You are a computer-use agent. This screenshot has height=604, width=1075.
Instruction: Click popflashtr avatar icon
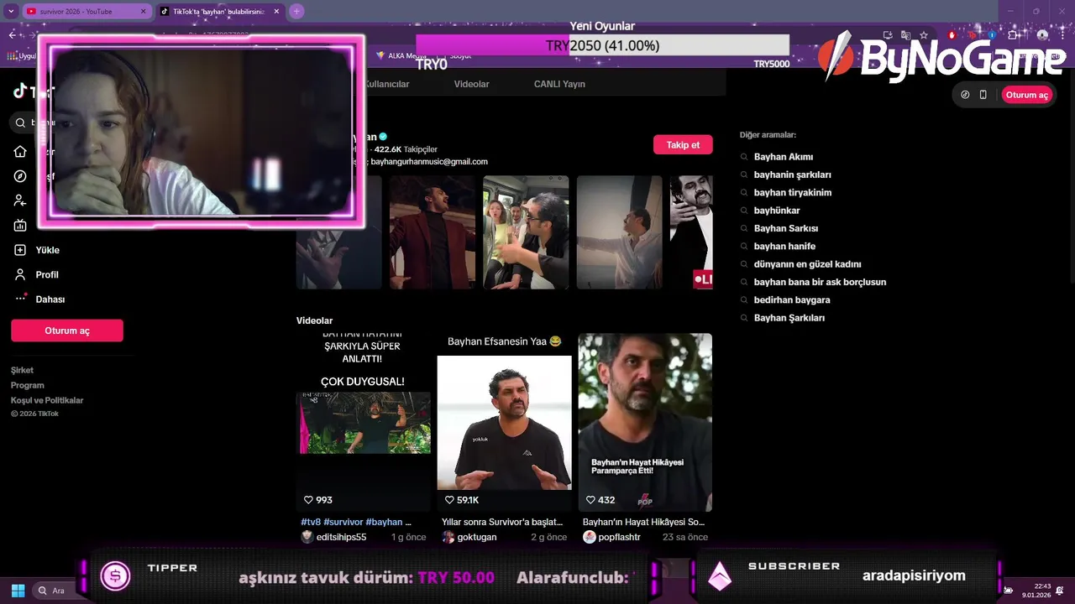point(590,537)
